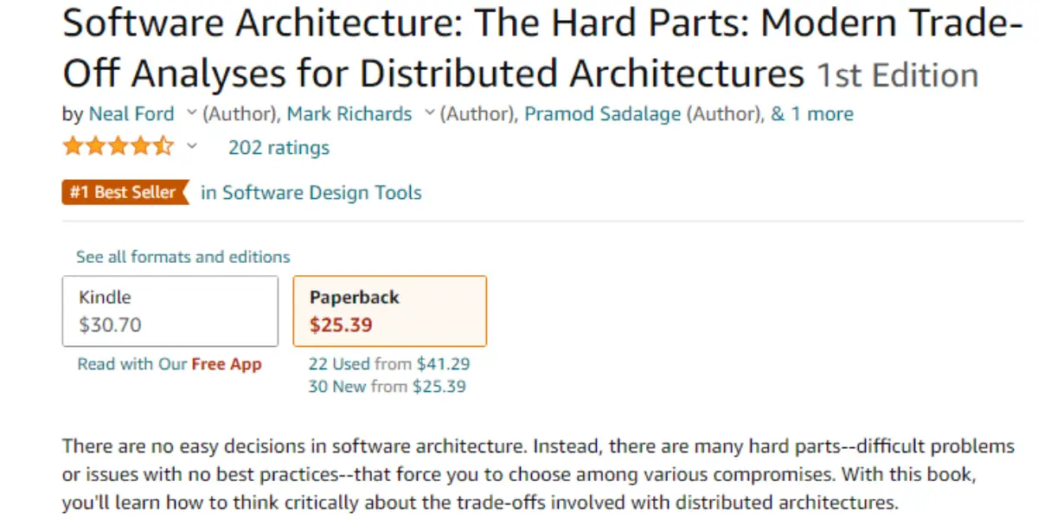Open the ratings breakdown arrow beside the stars
The width and height of the screenshot is (1038, 519).
click(x=192, y=146)
